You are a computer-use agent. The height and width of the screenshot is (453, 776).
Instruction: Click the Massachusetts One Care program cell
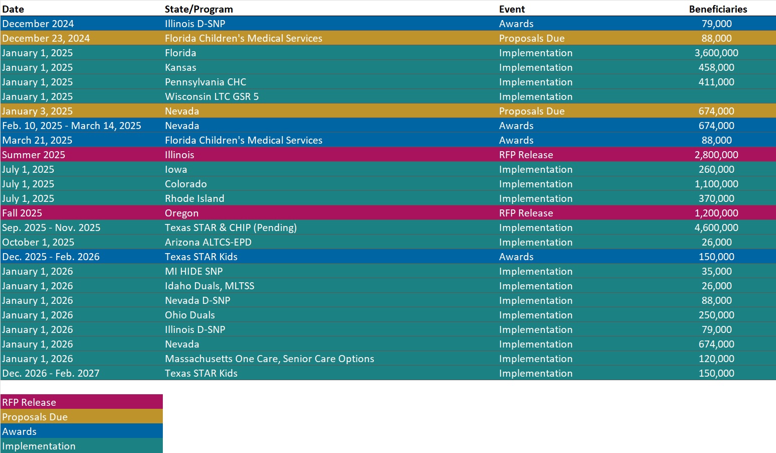(269, 359)
